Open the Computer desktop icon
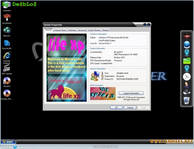This screenshot has width=194, height=149. click(x=7, y=5)
